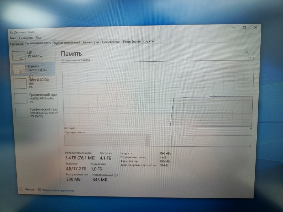Switch to the Журнал приложений tab
This screenshot has height=212, width=283.
click(67, 42)
